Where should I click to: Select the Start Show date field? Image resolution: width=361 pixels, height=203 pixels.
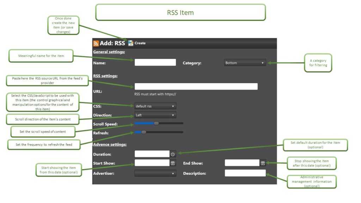(x=152, y=163)
